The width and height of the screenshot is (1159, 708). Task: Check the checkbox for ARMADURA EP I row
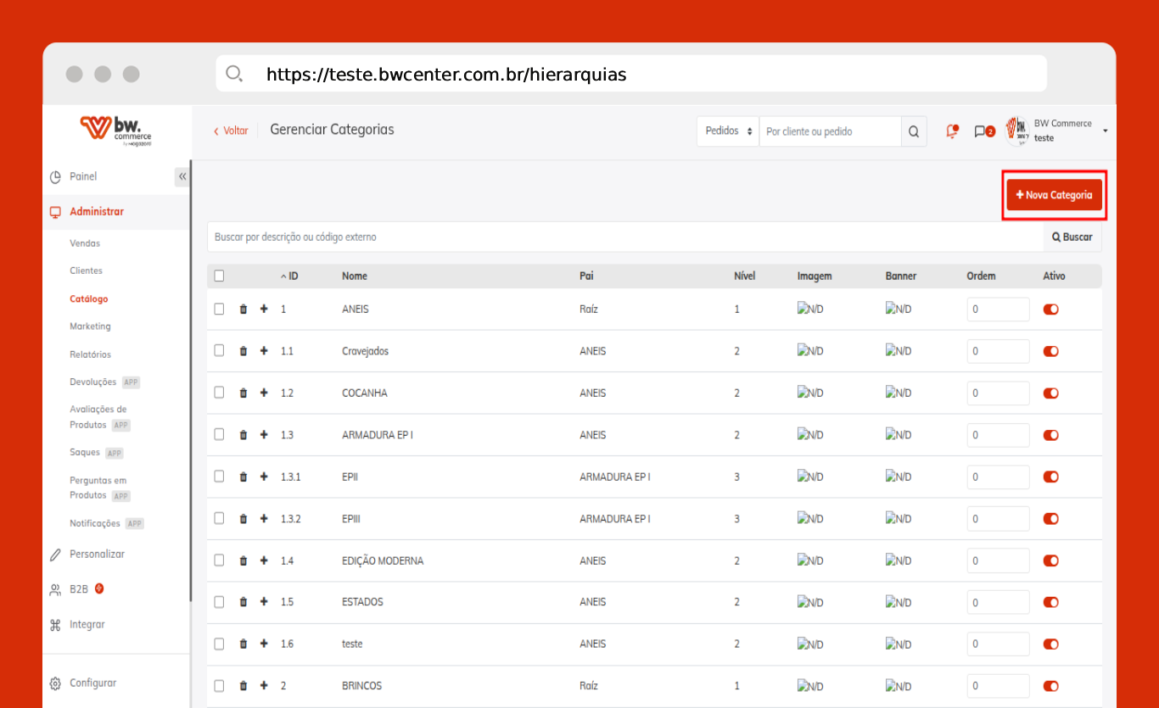(219, 434)
